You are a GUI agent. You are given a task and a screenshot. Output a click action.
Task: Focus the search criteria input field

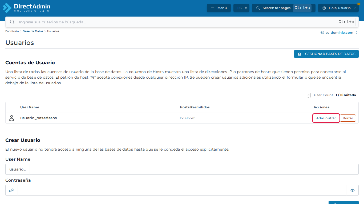pyautogui.click(x=176, y=22)
